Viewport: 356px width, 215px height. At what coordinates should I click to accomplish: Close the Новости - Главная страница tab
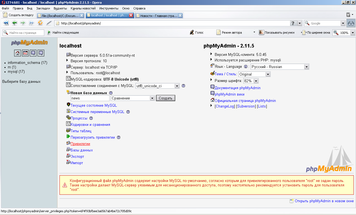pyautogui.click(x=180, y=16)
